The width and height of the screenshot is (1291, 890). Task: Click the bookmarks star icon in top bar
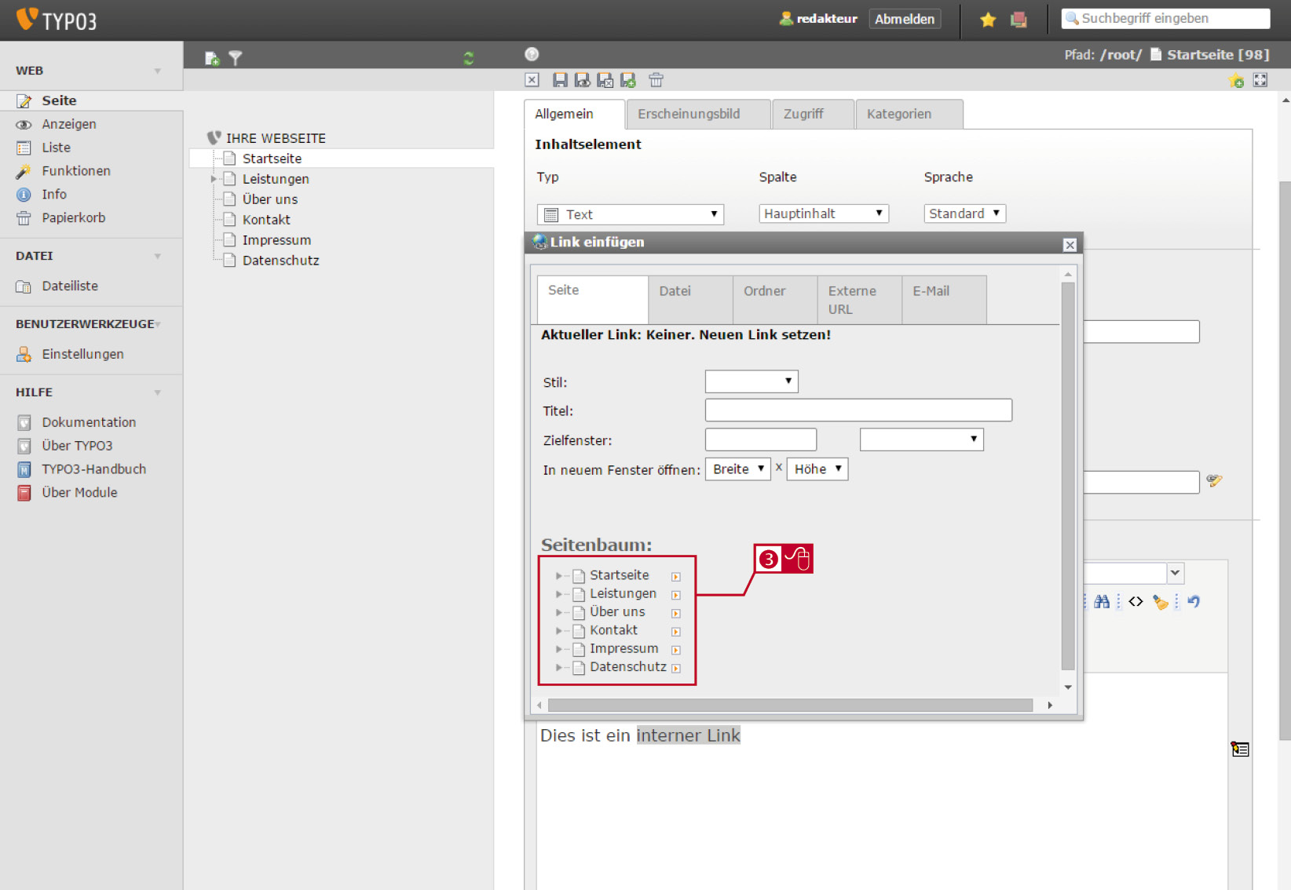coord(988,20)
